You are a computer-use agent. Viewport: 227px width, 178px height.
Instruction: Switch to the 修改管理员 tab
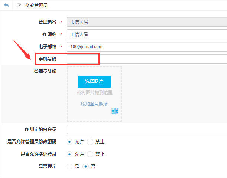pos(36,6)
